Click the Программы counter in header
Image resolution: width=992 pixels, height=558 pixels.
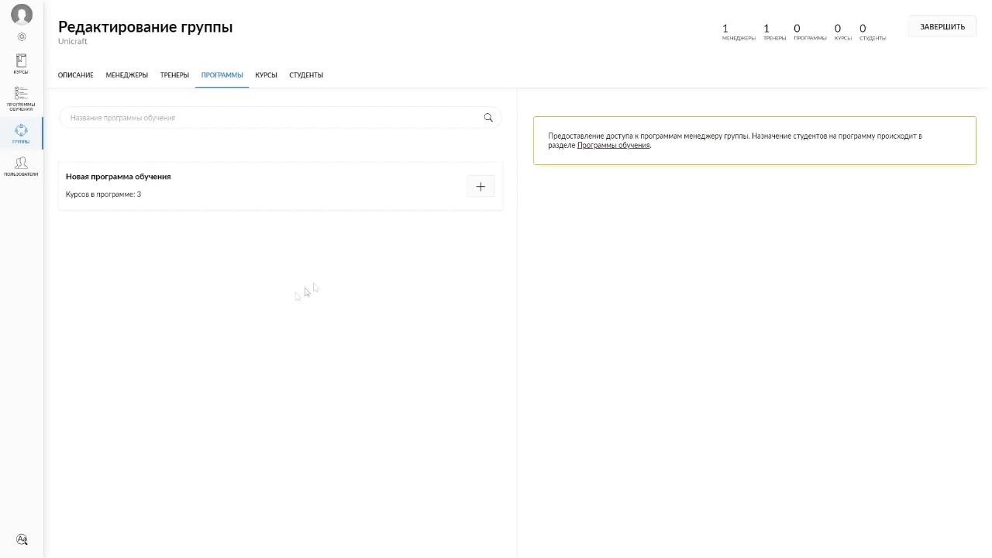(810, 32)
